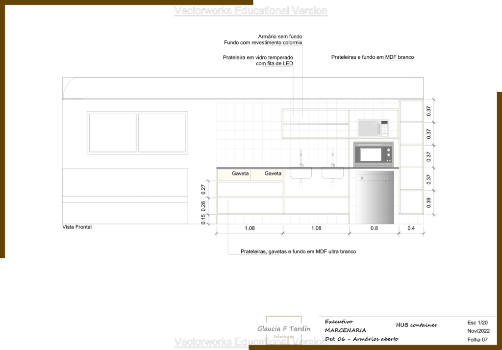Click the right Gaveta drawer
This screenshot has width=502, height=350.
point(273,174)
